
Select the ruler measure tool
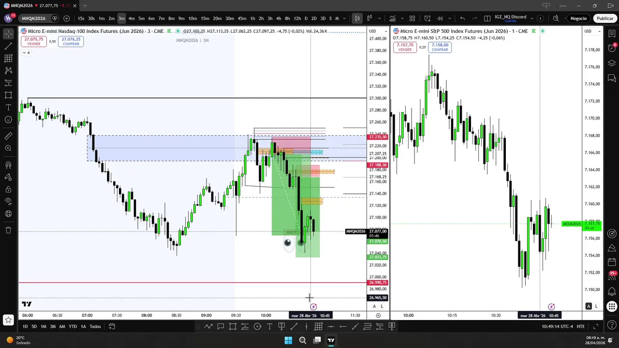pyautogui.click(x=8, y=136)
